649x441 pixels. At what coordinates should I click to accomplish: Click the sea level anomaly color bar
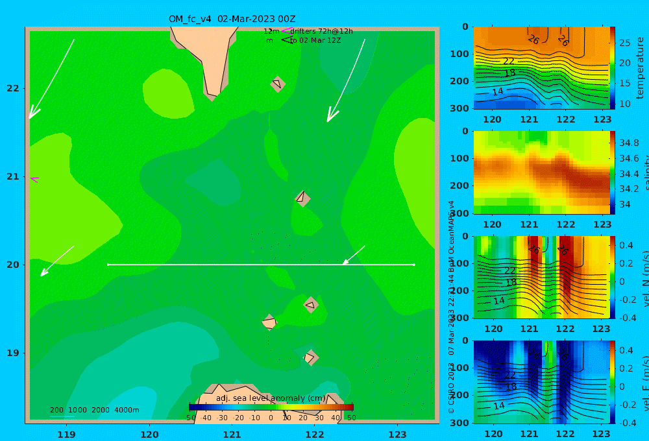tap(271, 407)
